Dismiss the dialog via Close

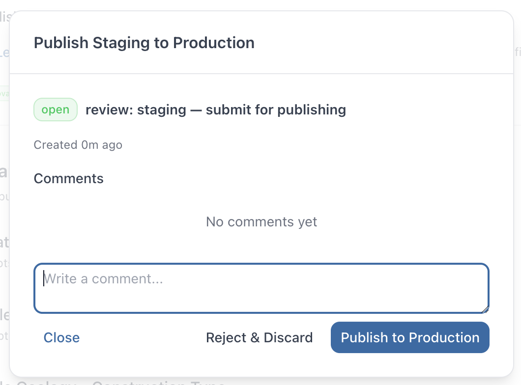tap(61, 337)
